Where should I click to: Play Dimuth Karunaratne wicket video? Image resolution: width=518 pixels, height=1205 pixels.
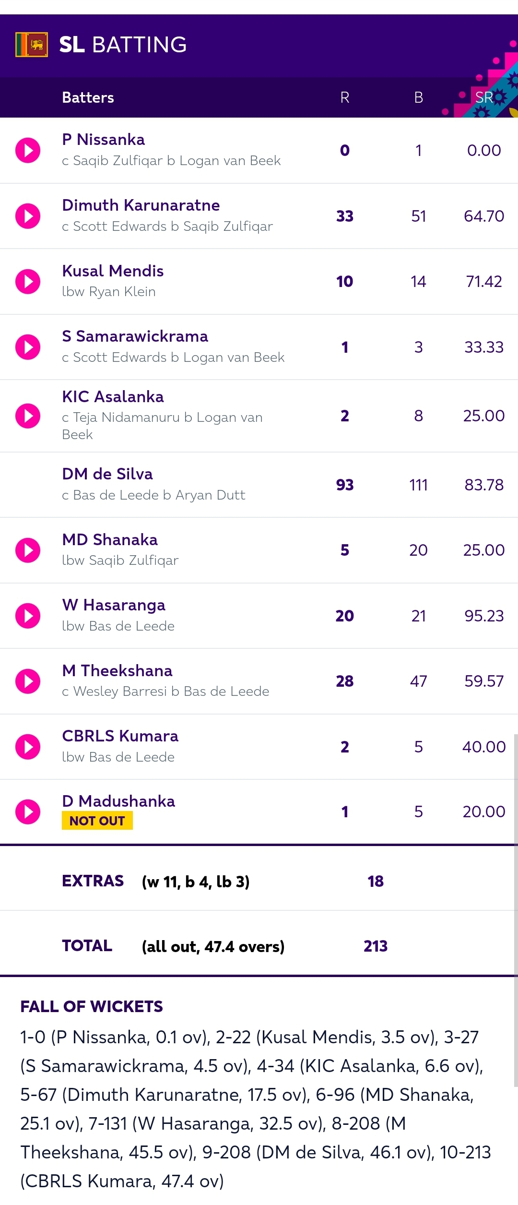(28, 216)
